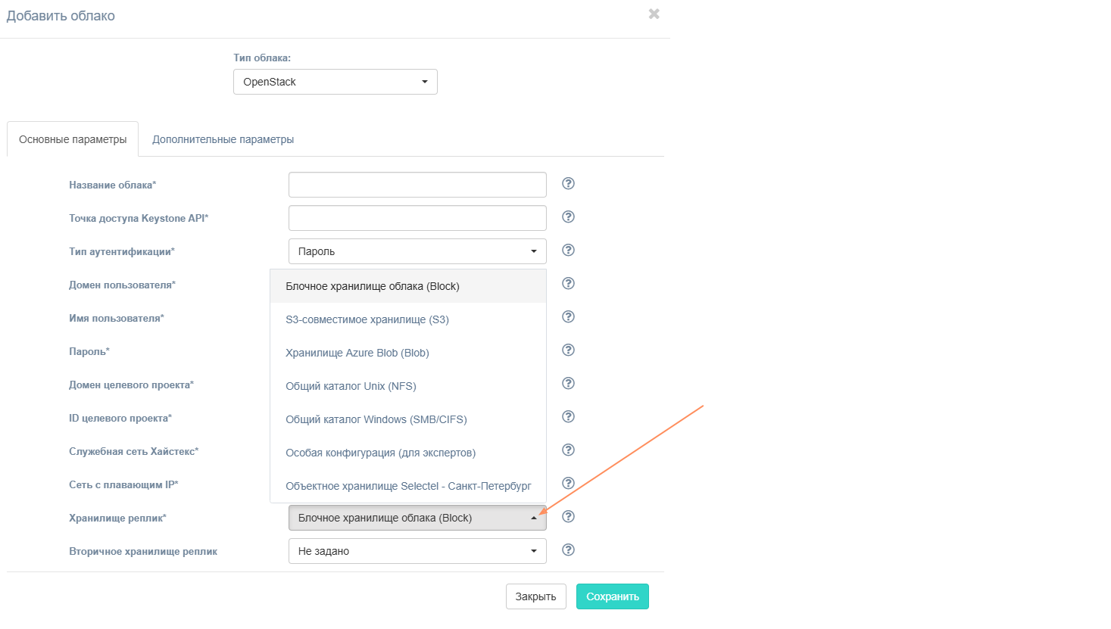Click the Служебная сеть Хайстекс* label
This screenshot has height=629, width=1111.
click(134, 451)
